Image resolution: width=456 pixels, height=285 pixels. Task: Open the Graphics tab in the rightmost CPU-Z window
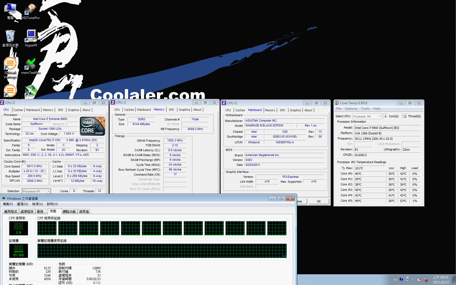tap(296, 110)
